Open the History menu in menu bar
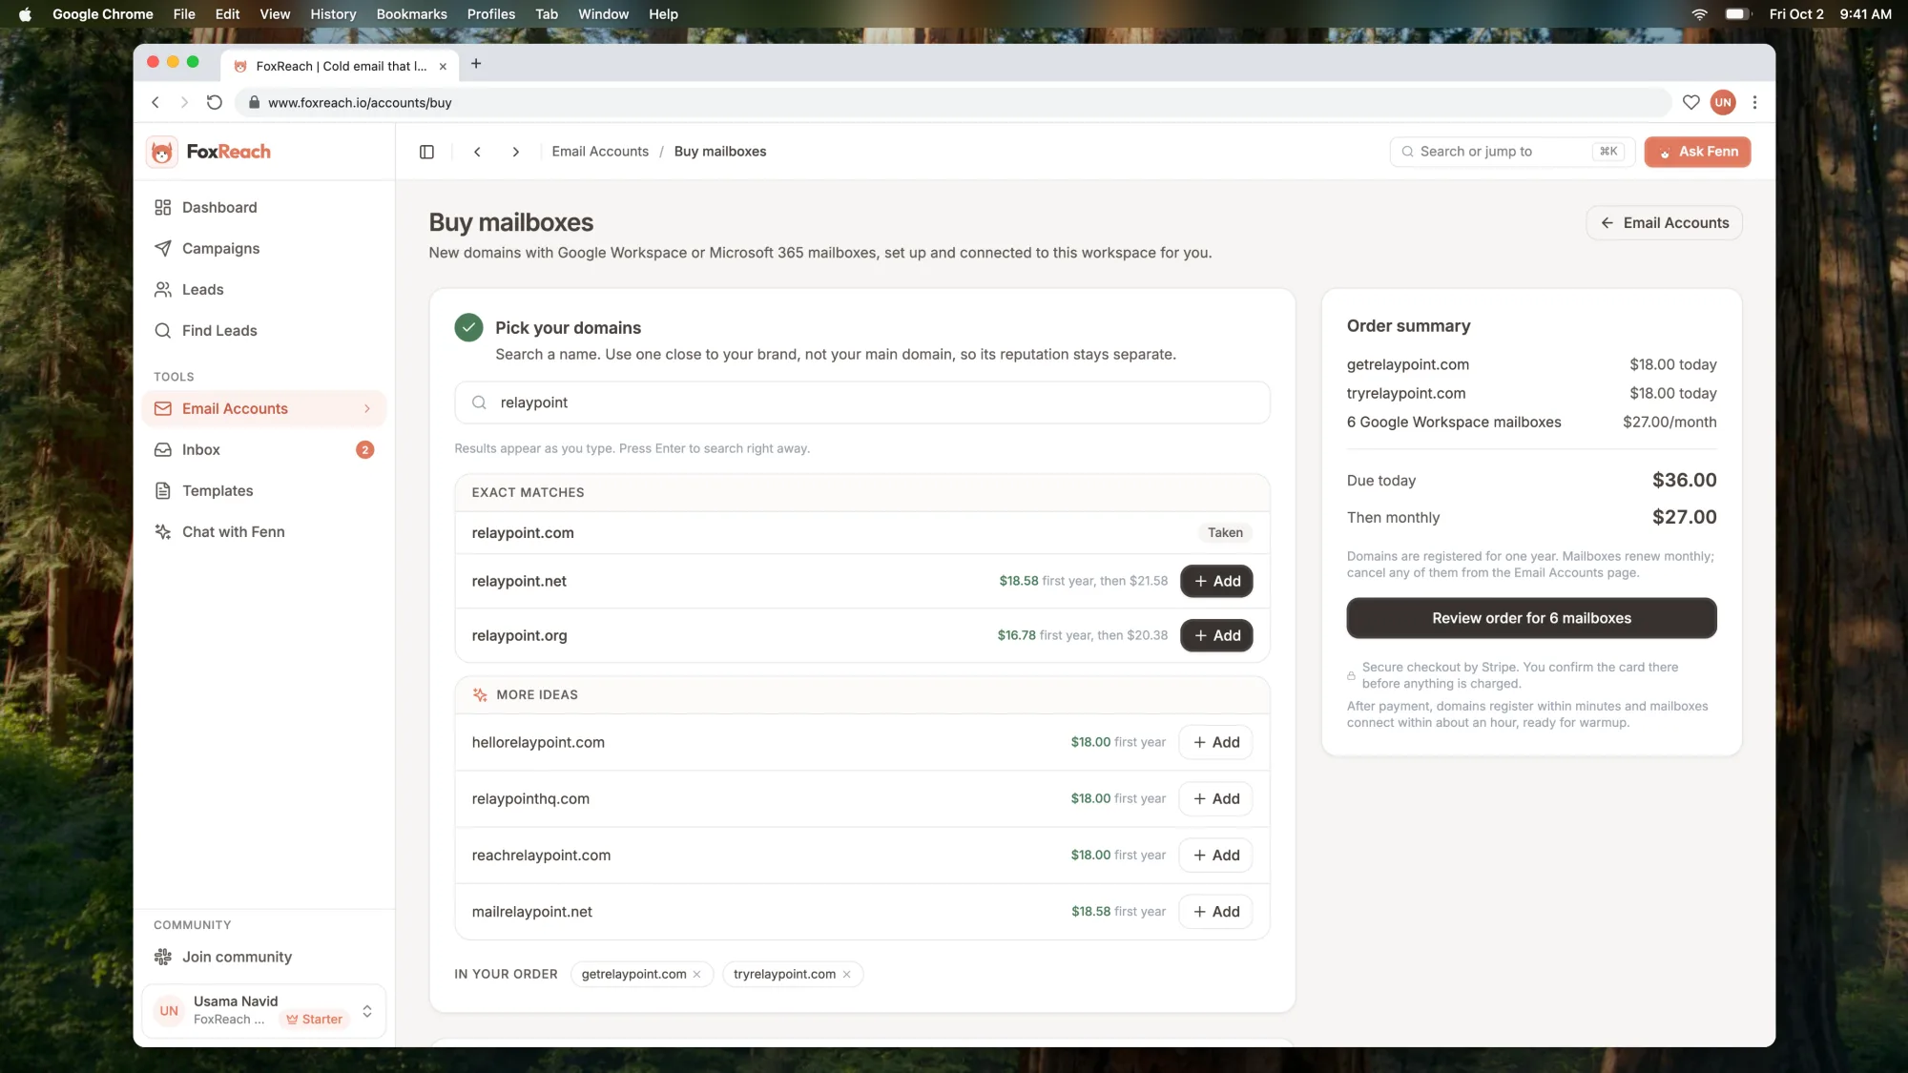The height and width of the screenshot is (1073, 1908). coord(333,14)
